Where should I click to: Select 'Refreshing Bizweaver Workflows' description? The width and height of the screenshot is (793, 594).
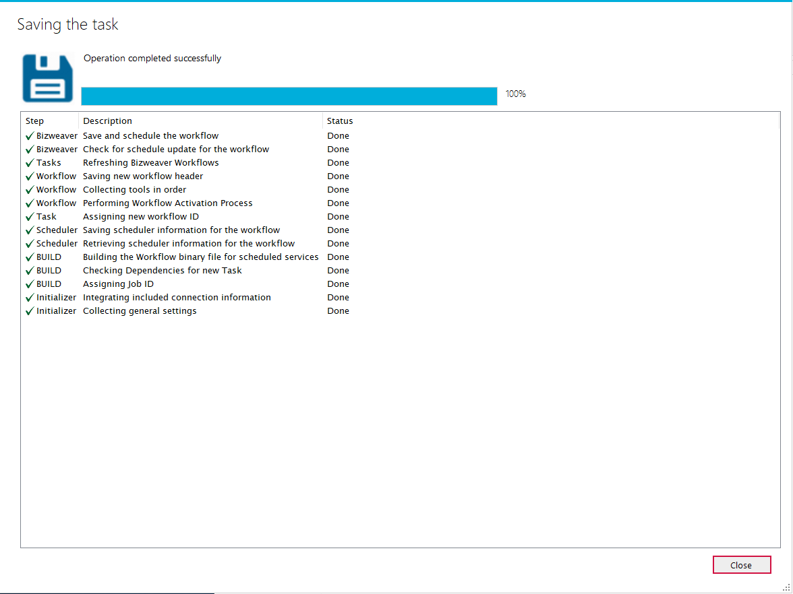coord(151,163)
